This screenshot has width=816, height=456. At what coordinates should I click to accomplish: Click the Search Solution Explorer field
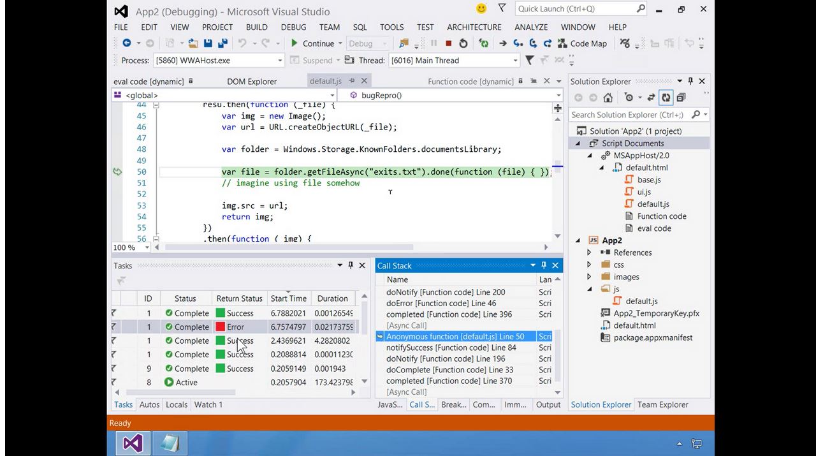click(639, 115)
